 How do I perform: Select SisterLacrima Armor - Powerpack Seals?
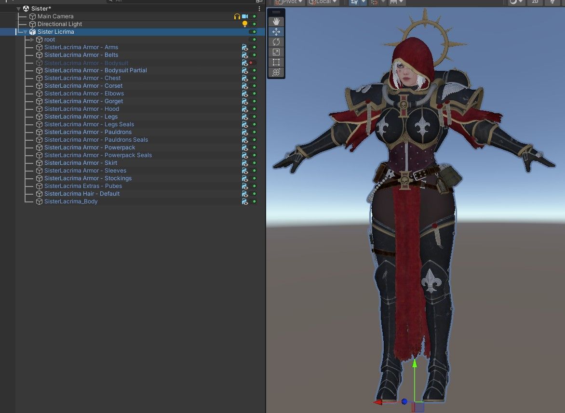coord(98,155)
